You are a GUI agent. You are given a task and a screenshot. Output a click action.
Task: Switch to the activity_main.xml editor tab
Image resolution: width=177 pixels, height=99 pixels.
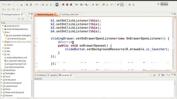[70, 14]
